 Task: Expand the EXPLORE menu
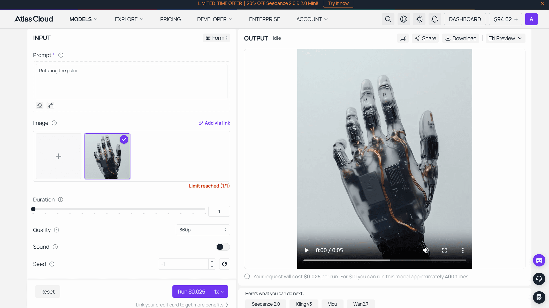(x=129, y=19)
